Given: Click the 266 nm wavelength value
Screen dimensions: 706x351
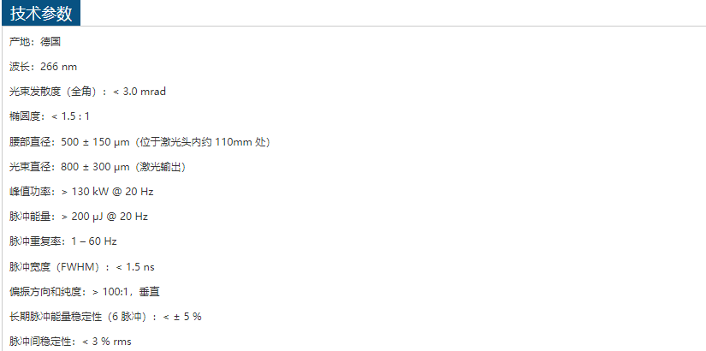Looking at the screenshot, I should coord(58,67).
